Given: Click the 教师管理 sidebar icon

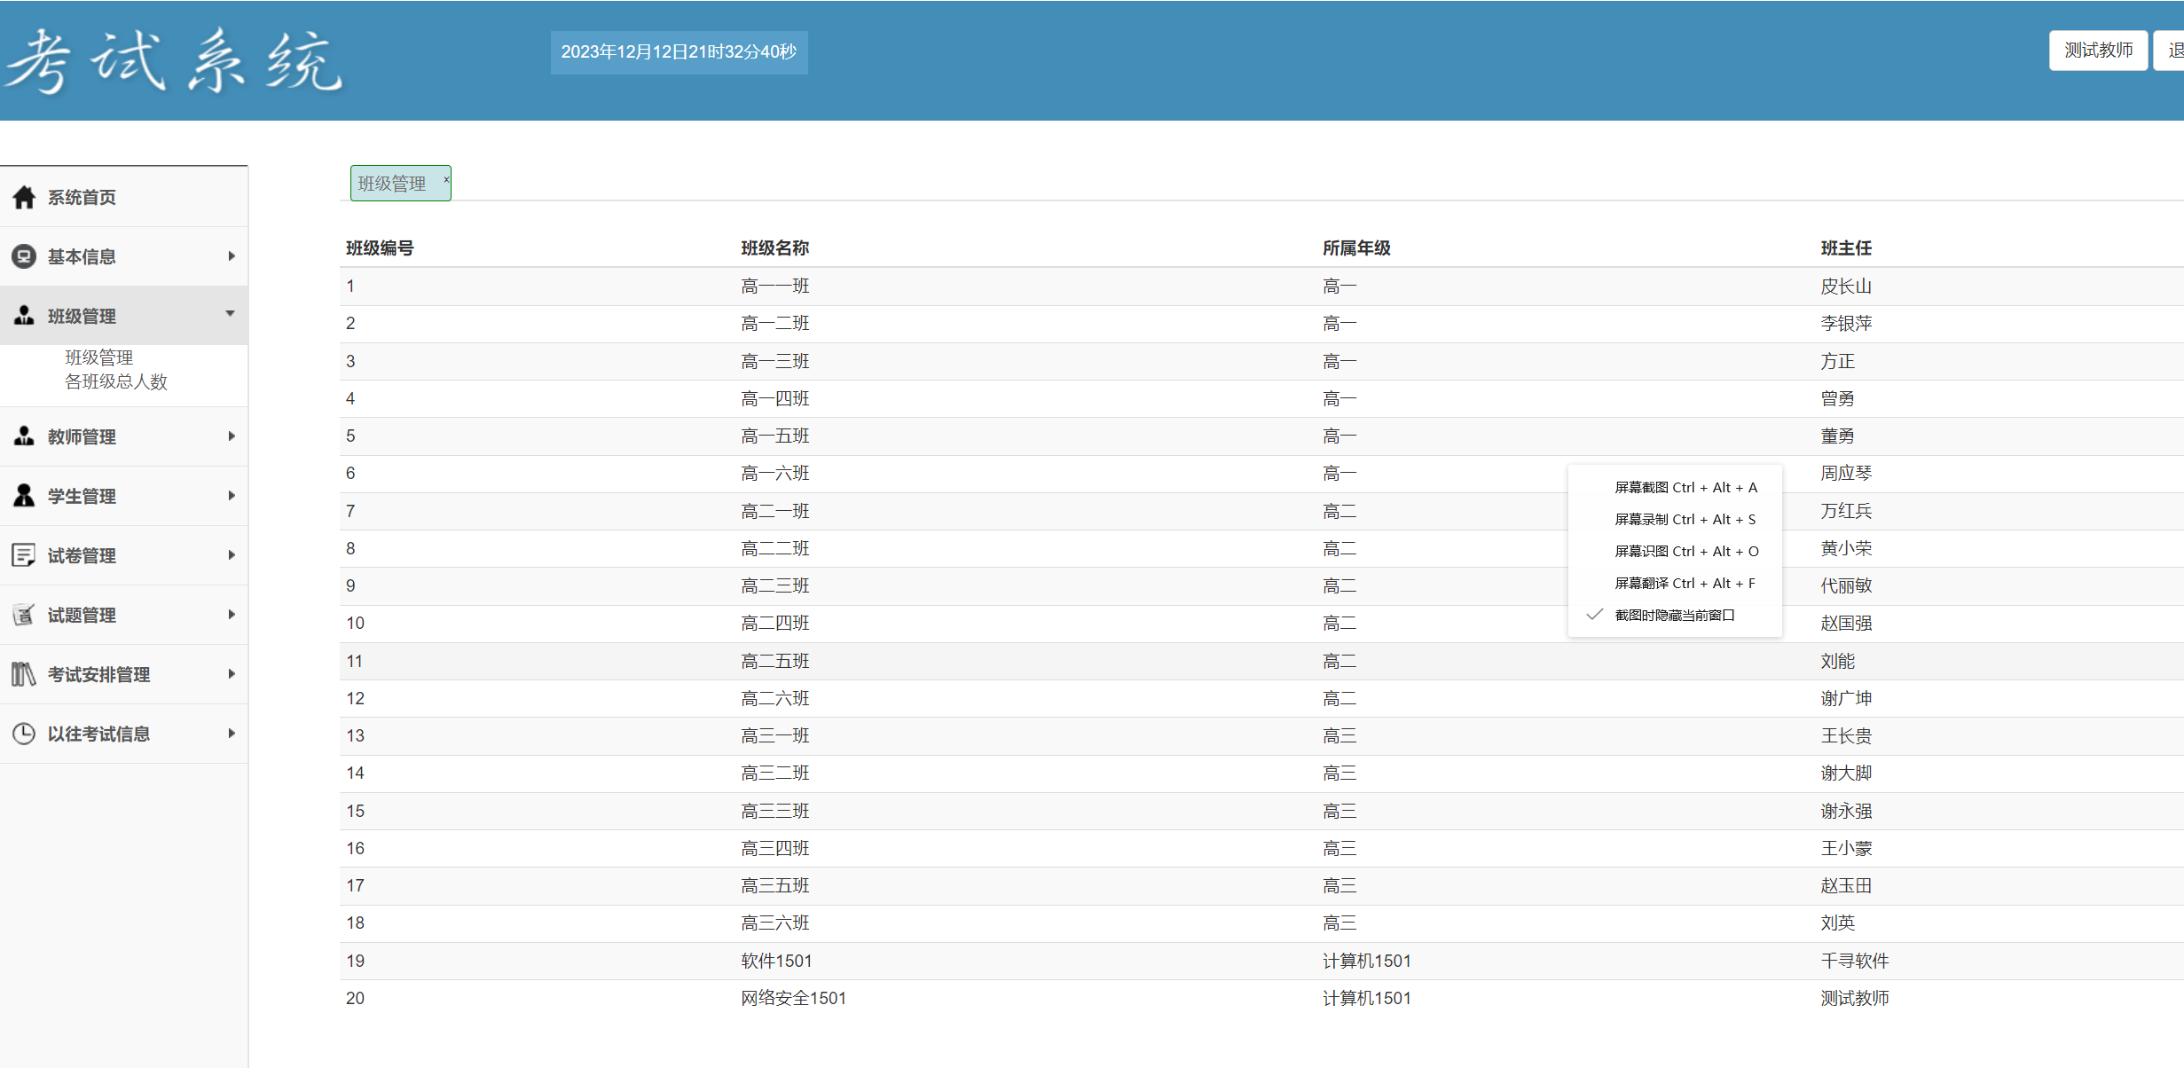Looking at the screenshot, I should 24,436.
